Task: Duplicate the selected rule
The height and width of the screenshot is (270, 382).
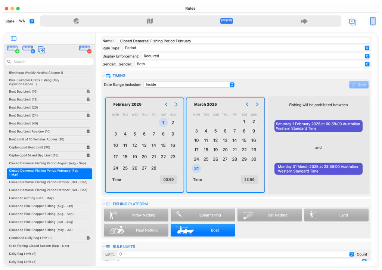Action: click(x=41, y=50)
